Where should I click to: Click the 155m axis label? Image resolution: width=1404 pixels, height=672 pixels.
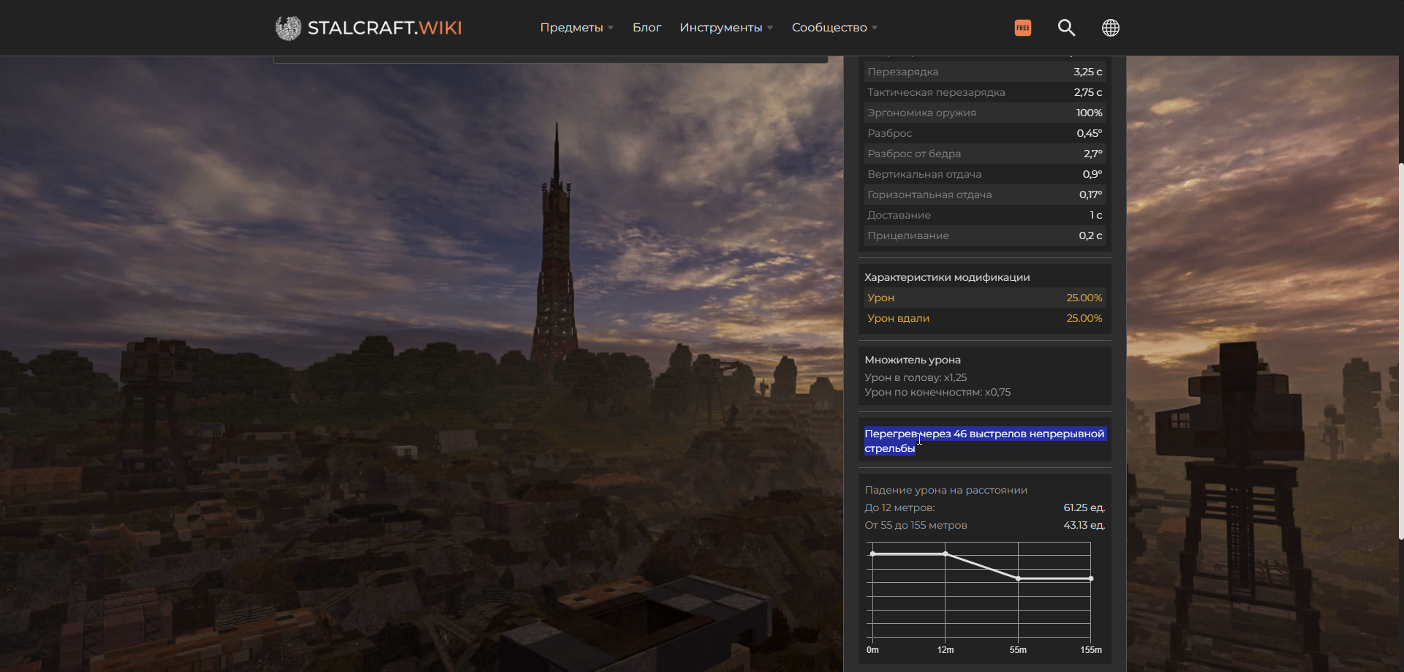click(1091, 650)
